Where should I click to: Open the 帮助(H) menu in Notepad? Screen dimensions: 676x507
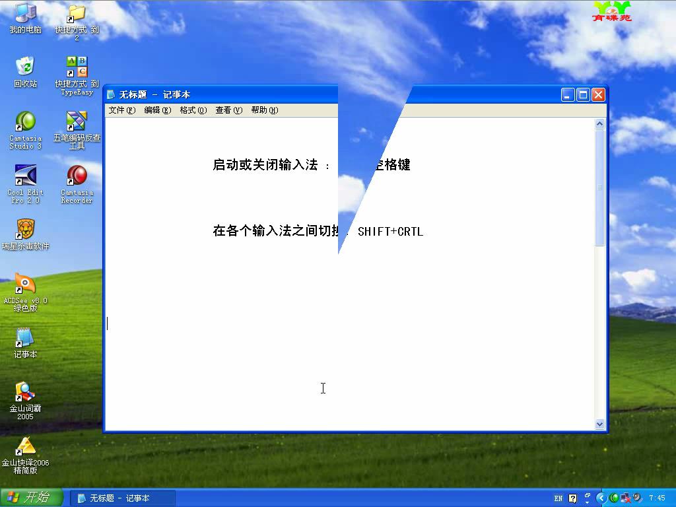tap(265, 110)
